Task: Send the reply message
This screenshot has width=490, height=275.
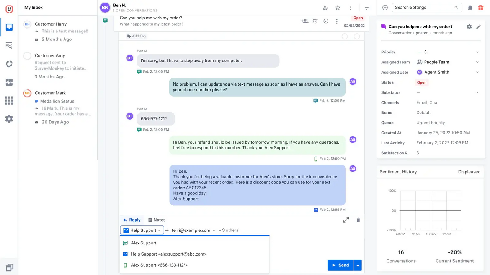Action: pyautogui.click(x=340, y=265)
